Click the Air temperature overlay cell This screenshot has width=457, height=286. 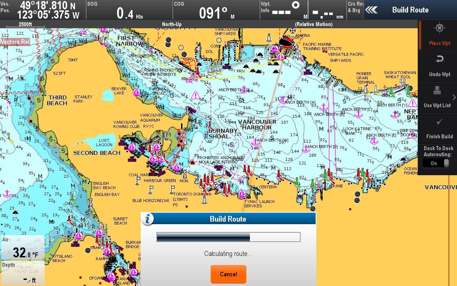(22, 247)
